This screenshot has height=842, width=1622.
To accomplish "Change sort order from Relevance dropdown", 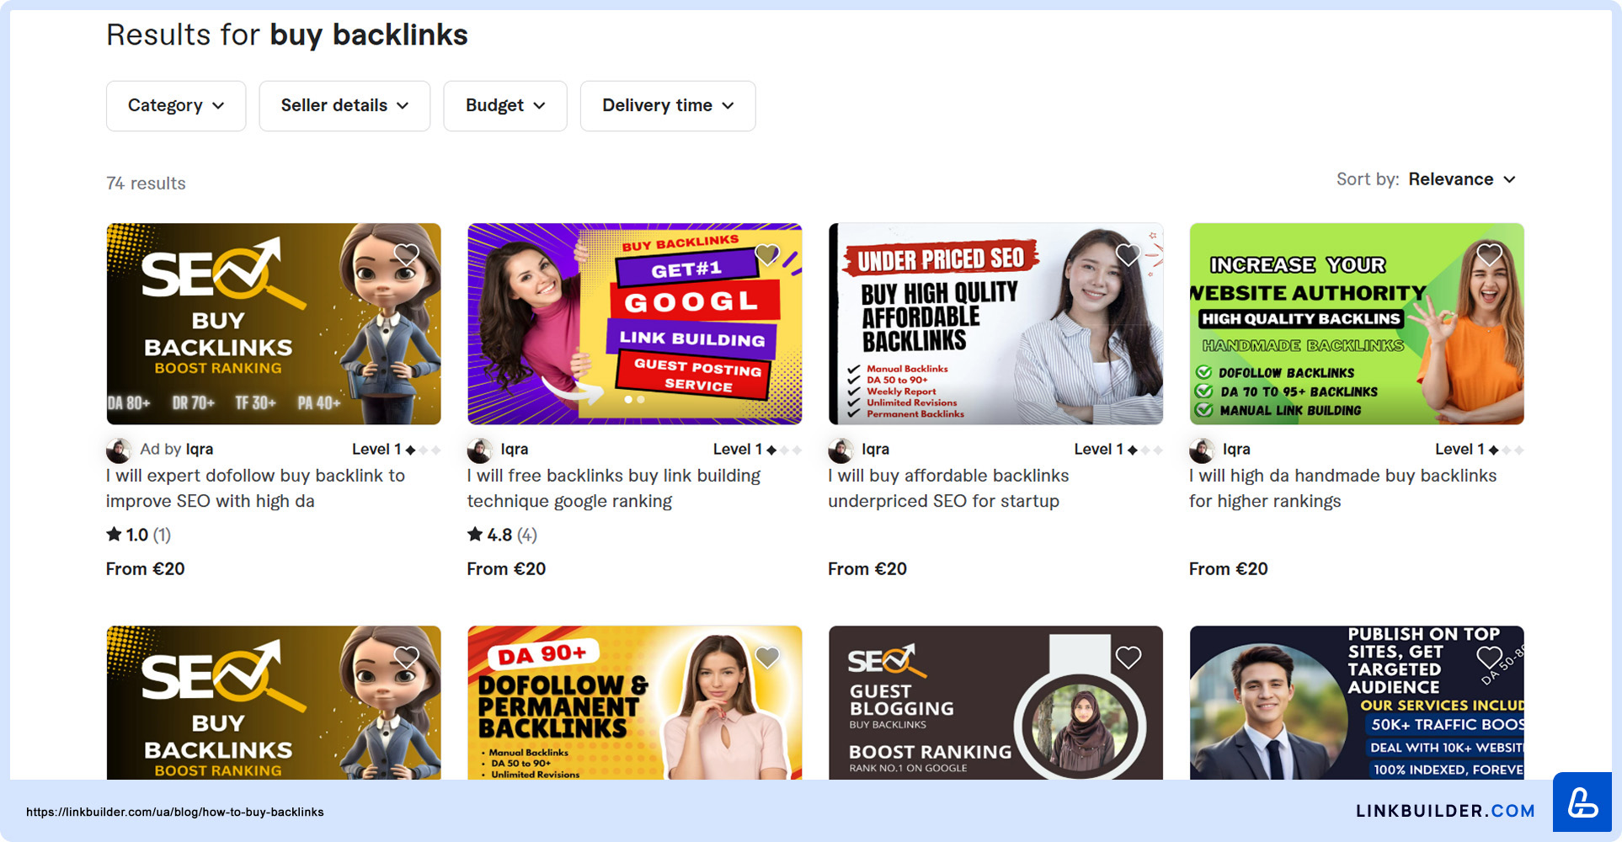I will (x=1462, y=179).
